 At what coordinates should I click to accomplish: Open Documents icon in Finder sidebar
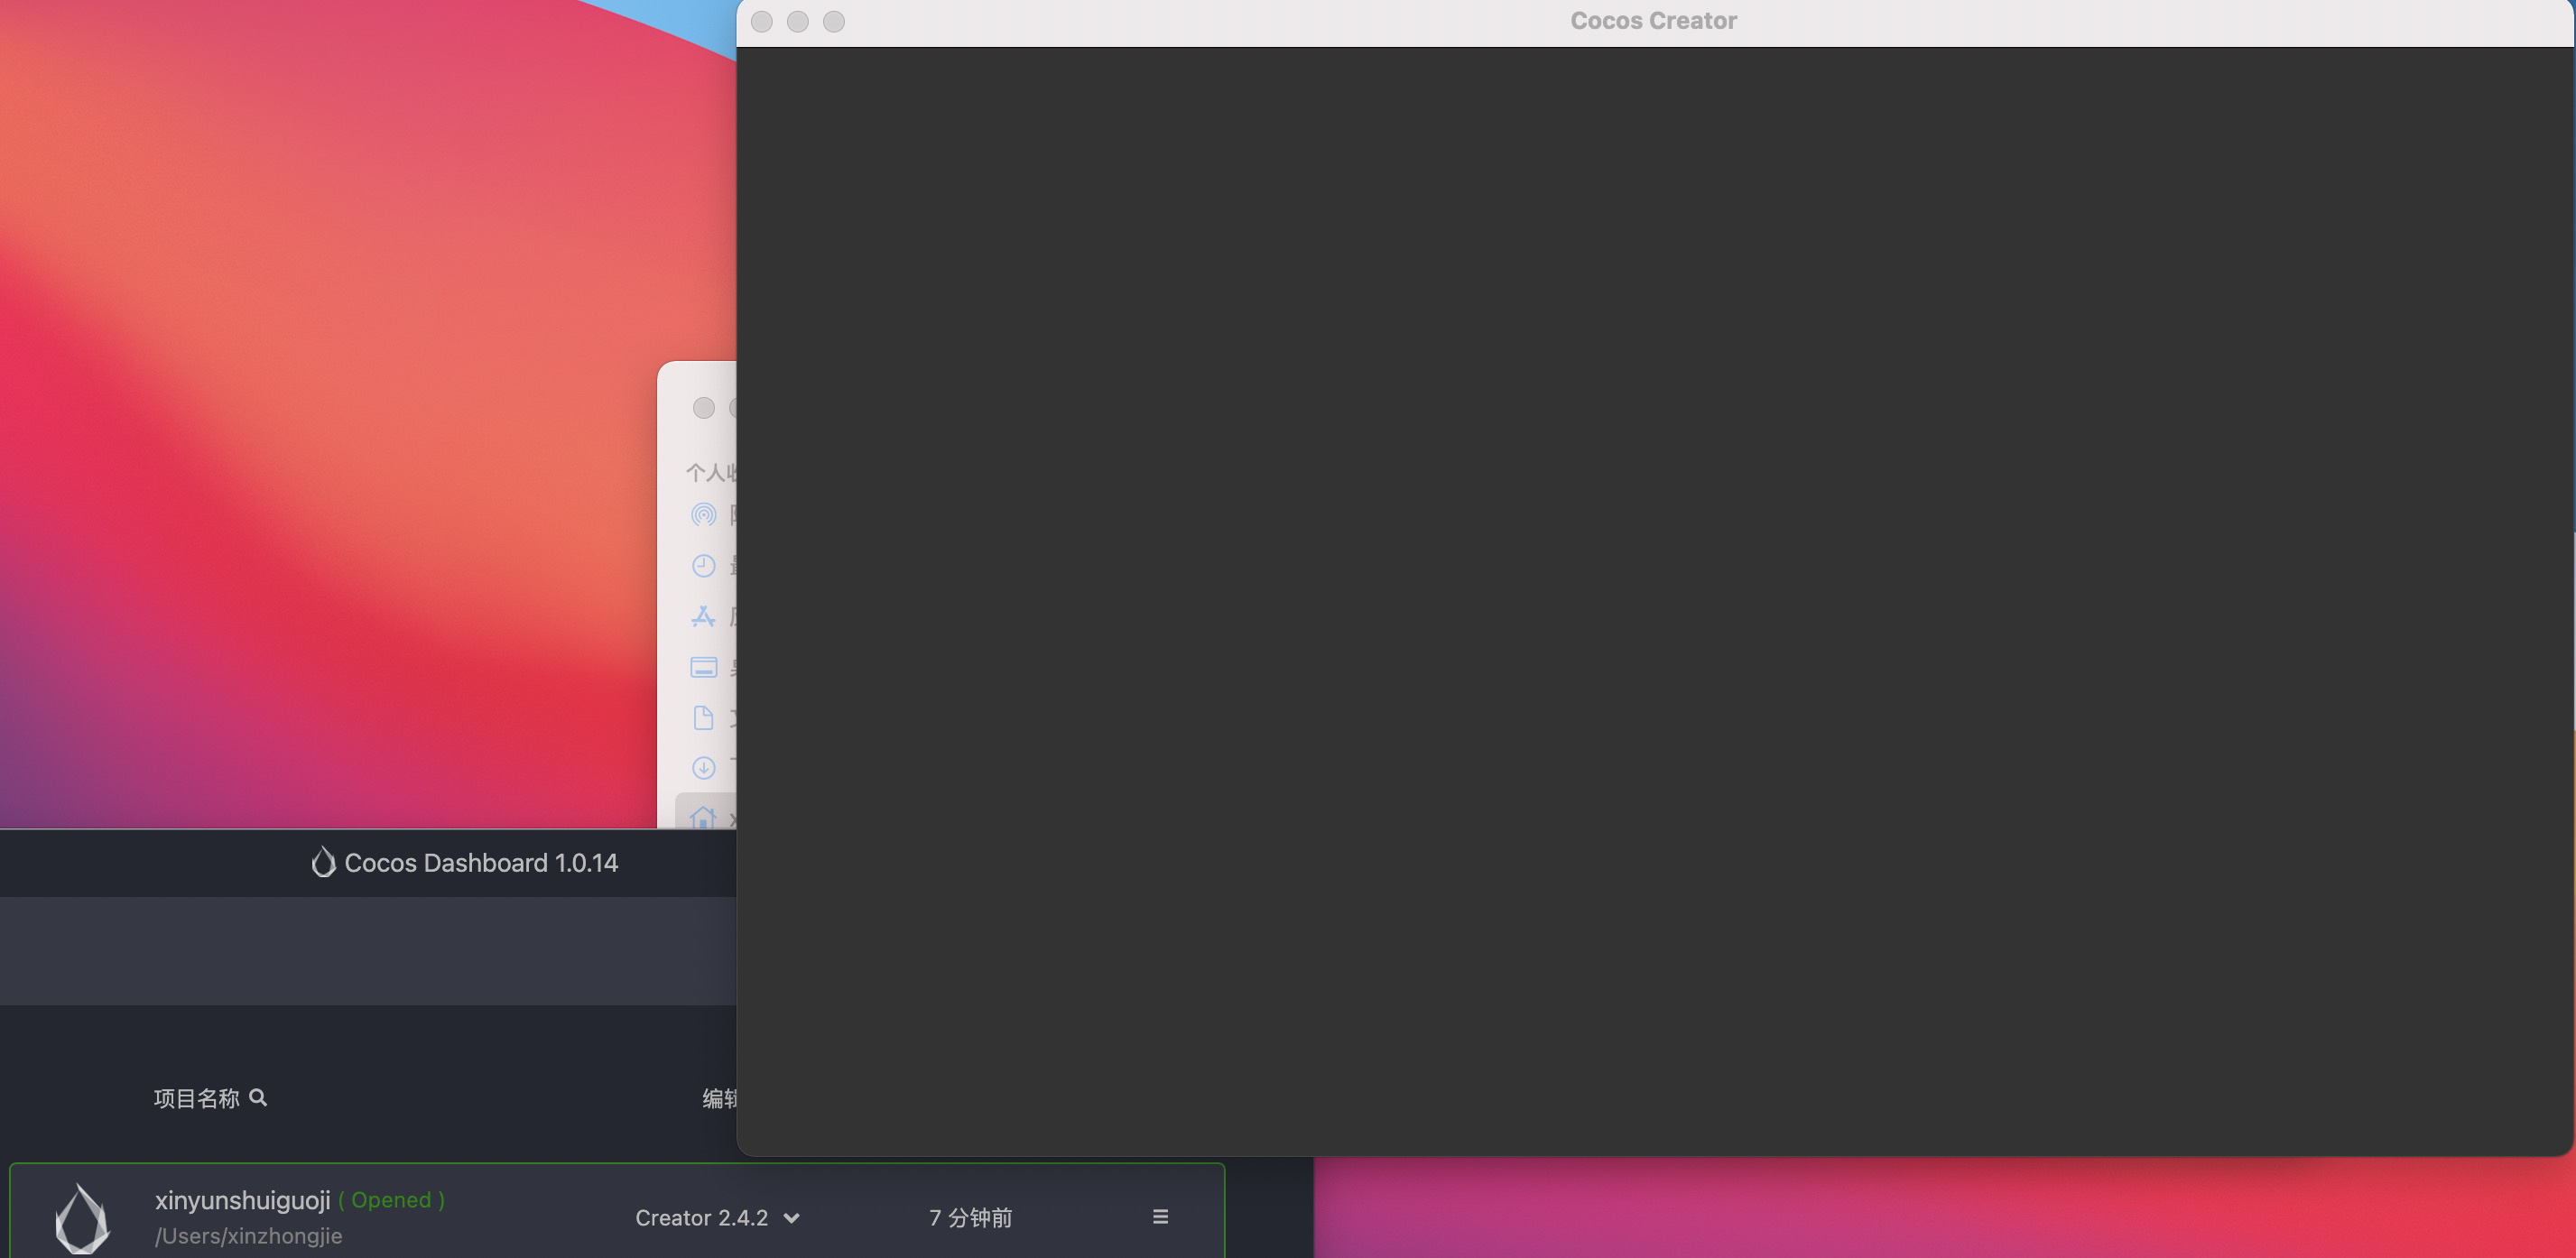click(x=704, y=718)
